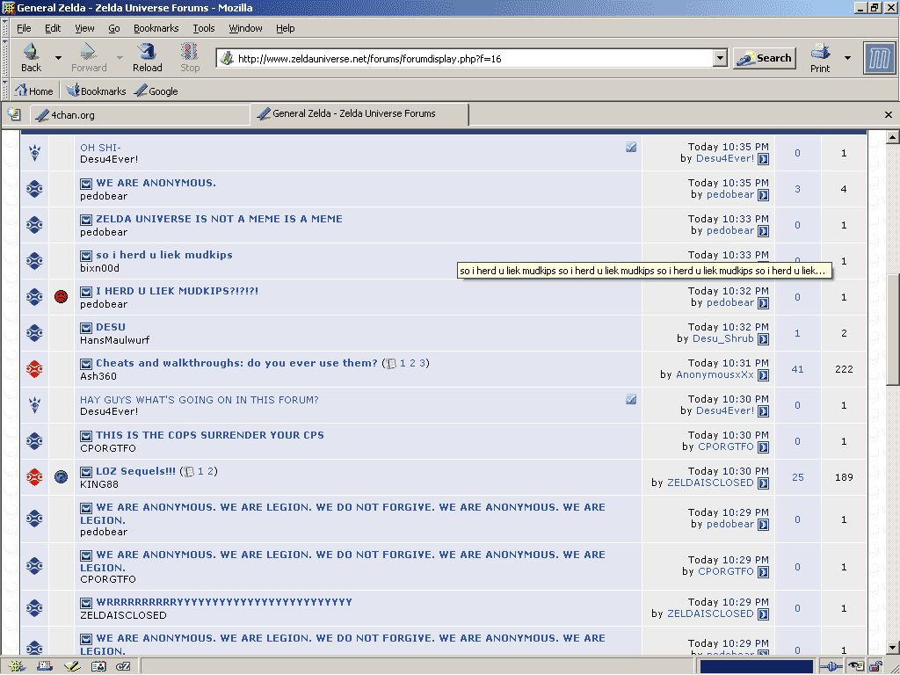
Task: Click the Mozilla throbber logo icon
Action: [x=879, y=58]
